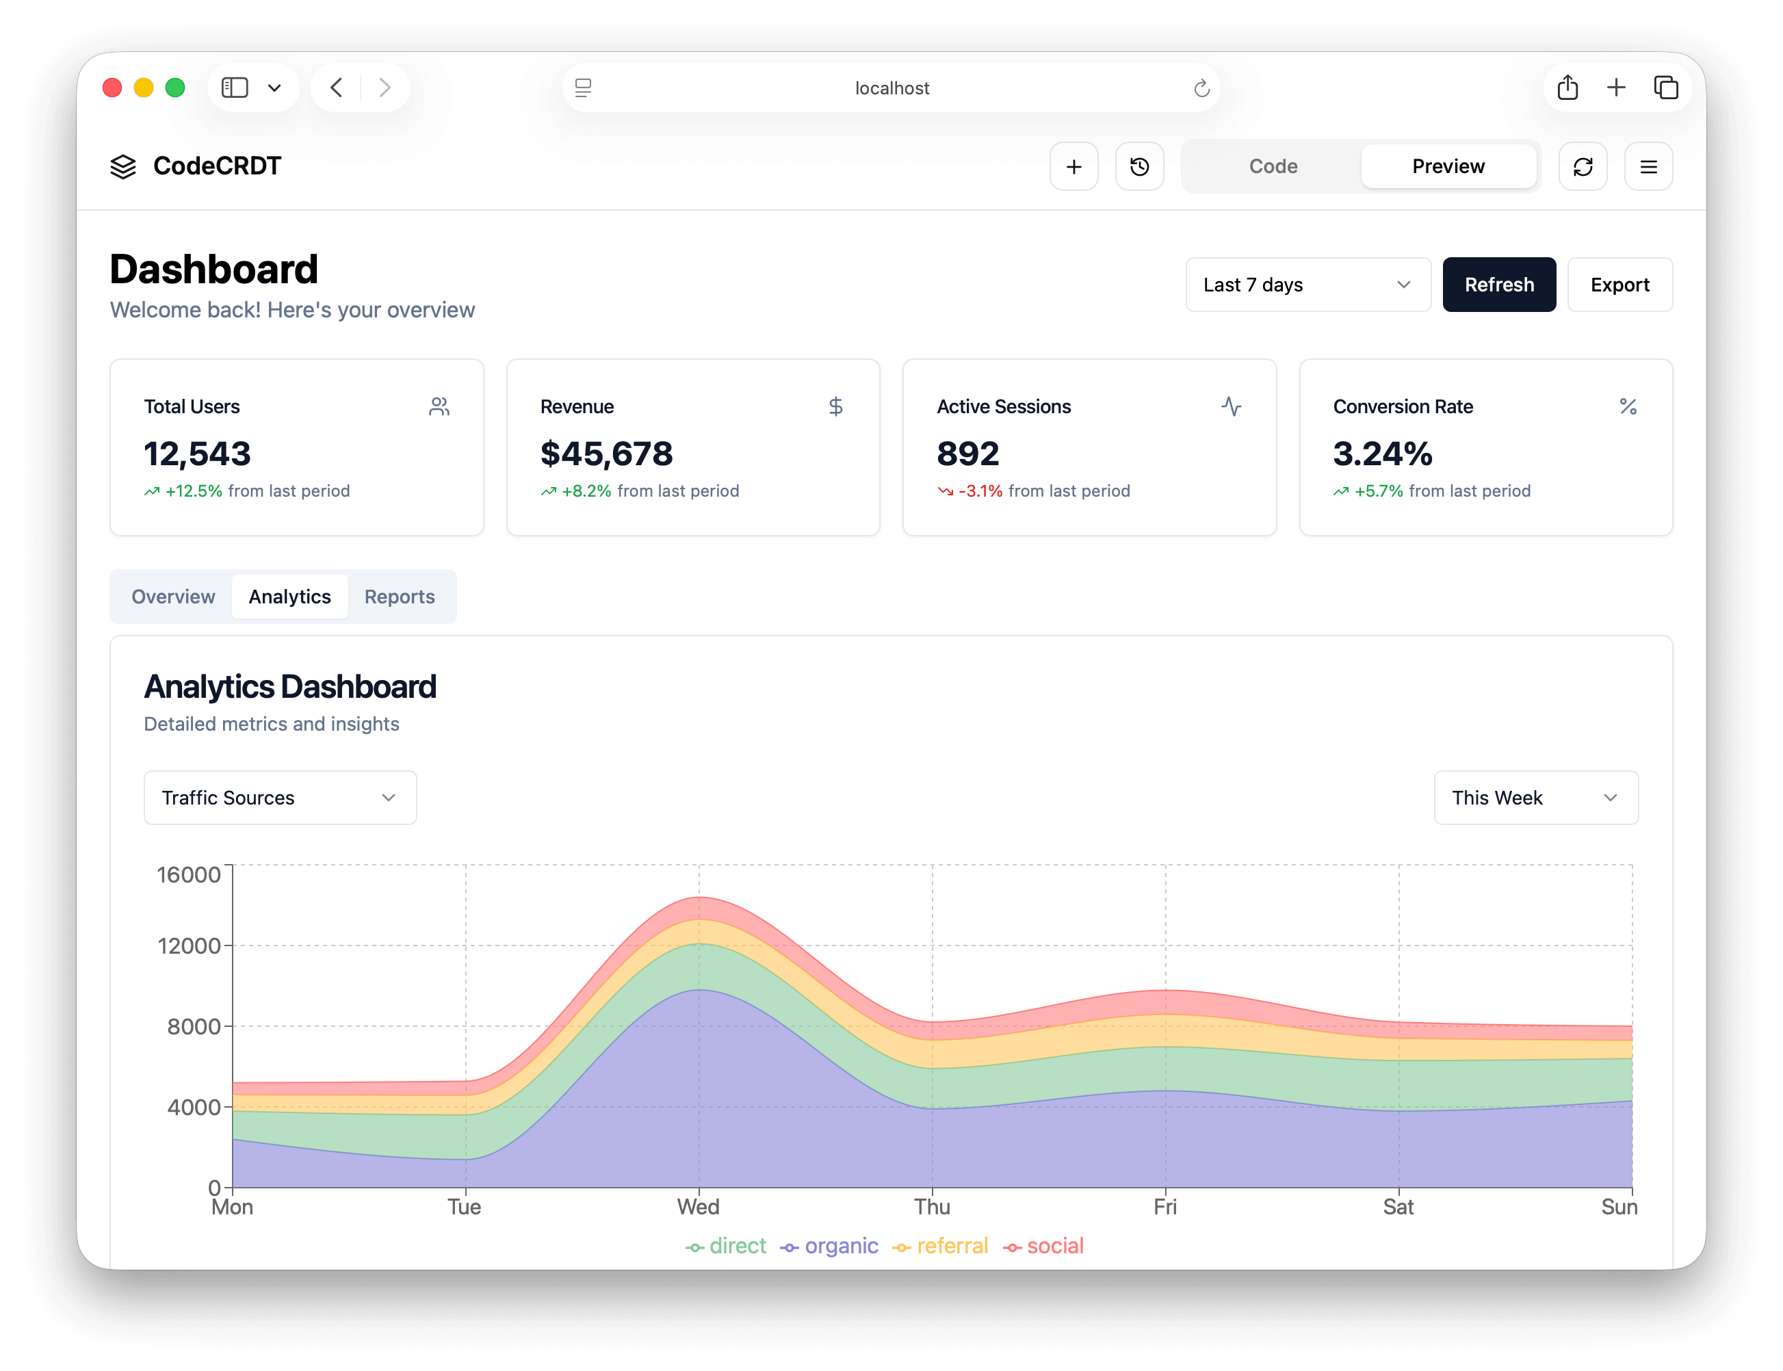Open the This Week dropdown
This screenshot has height=1371, width=1783.
point(1535,797)
